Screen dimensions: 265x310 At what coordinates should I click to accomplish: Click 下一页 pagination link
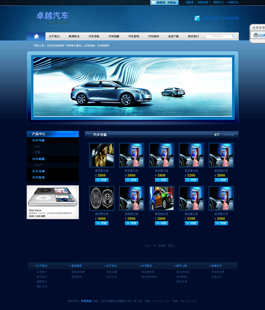156,246
